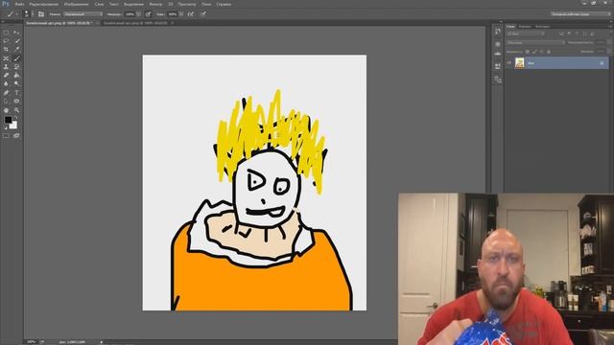Swap foreground and background colors
The image size is (614, 345).
pyautogui.click(x=16, y=118)
